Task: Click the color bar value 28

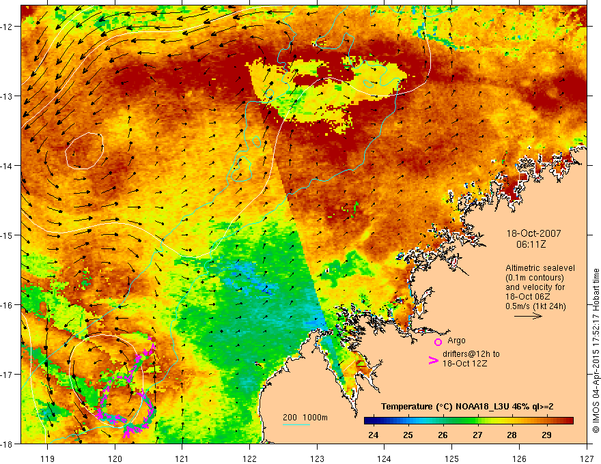Action: click(x=512, y=435)
